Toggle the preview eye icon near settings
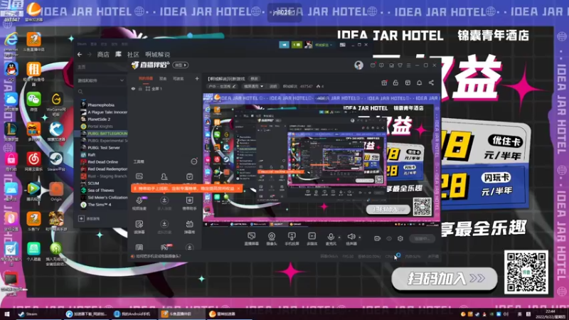569x320 pixels. [389, 238]
